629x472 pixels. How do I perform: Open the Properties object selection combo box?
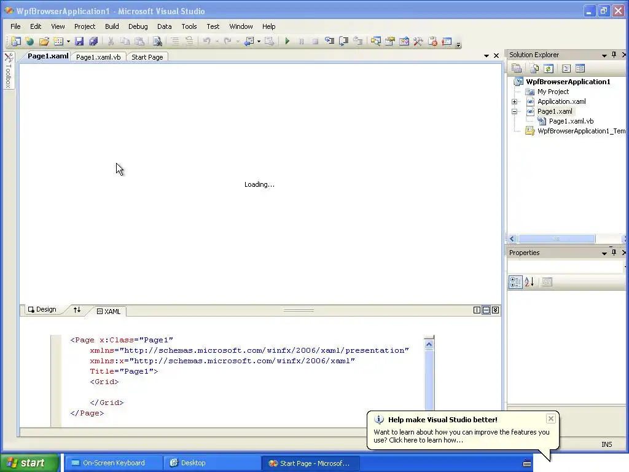[x=566, y=267]
